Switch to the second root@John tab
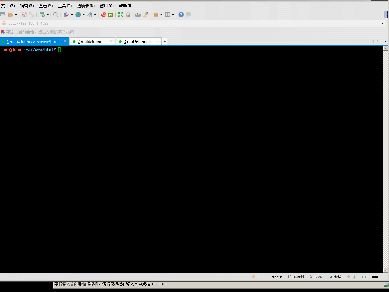 pos(92,41)
